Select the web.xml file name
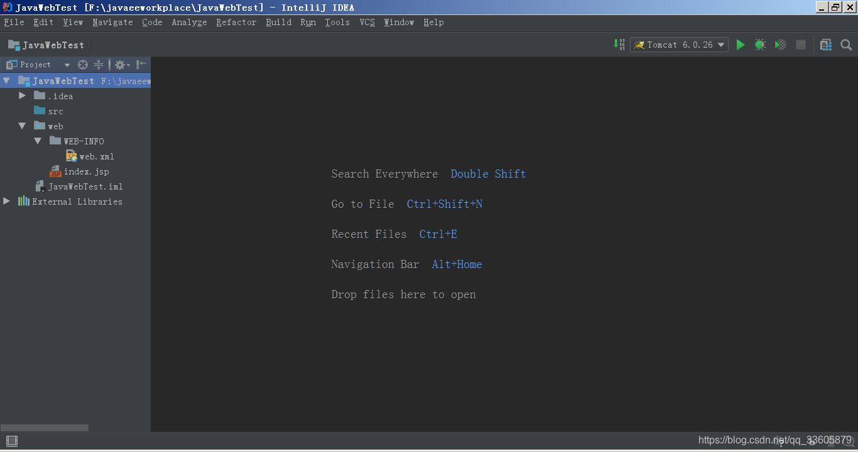858x452 pixels. point(97,156)
